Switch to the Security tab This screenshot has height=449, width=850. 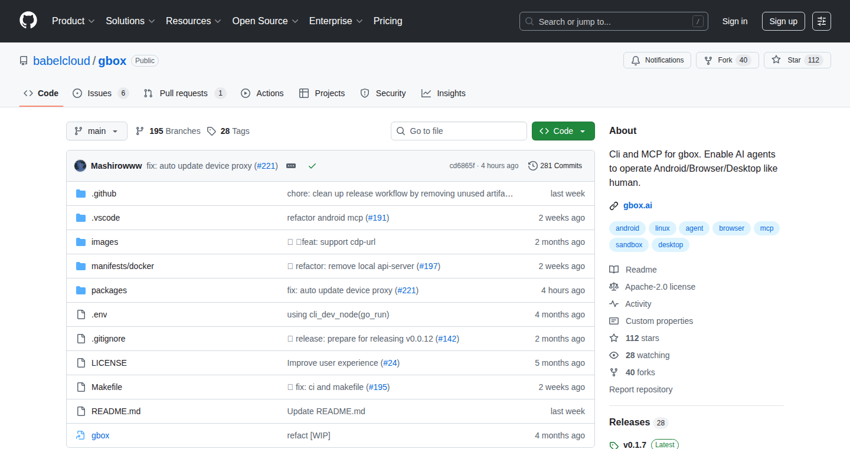383,93
